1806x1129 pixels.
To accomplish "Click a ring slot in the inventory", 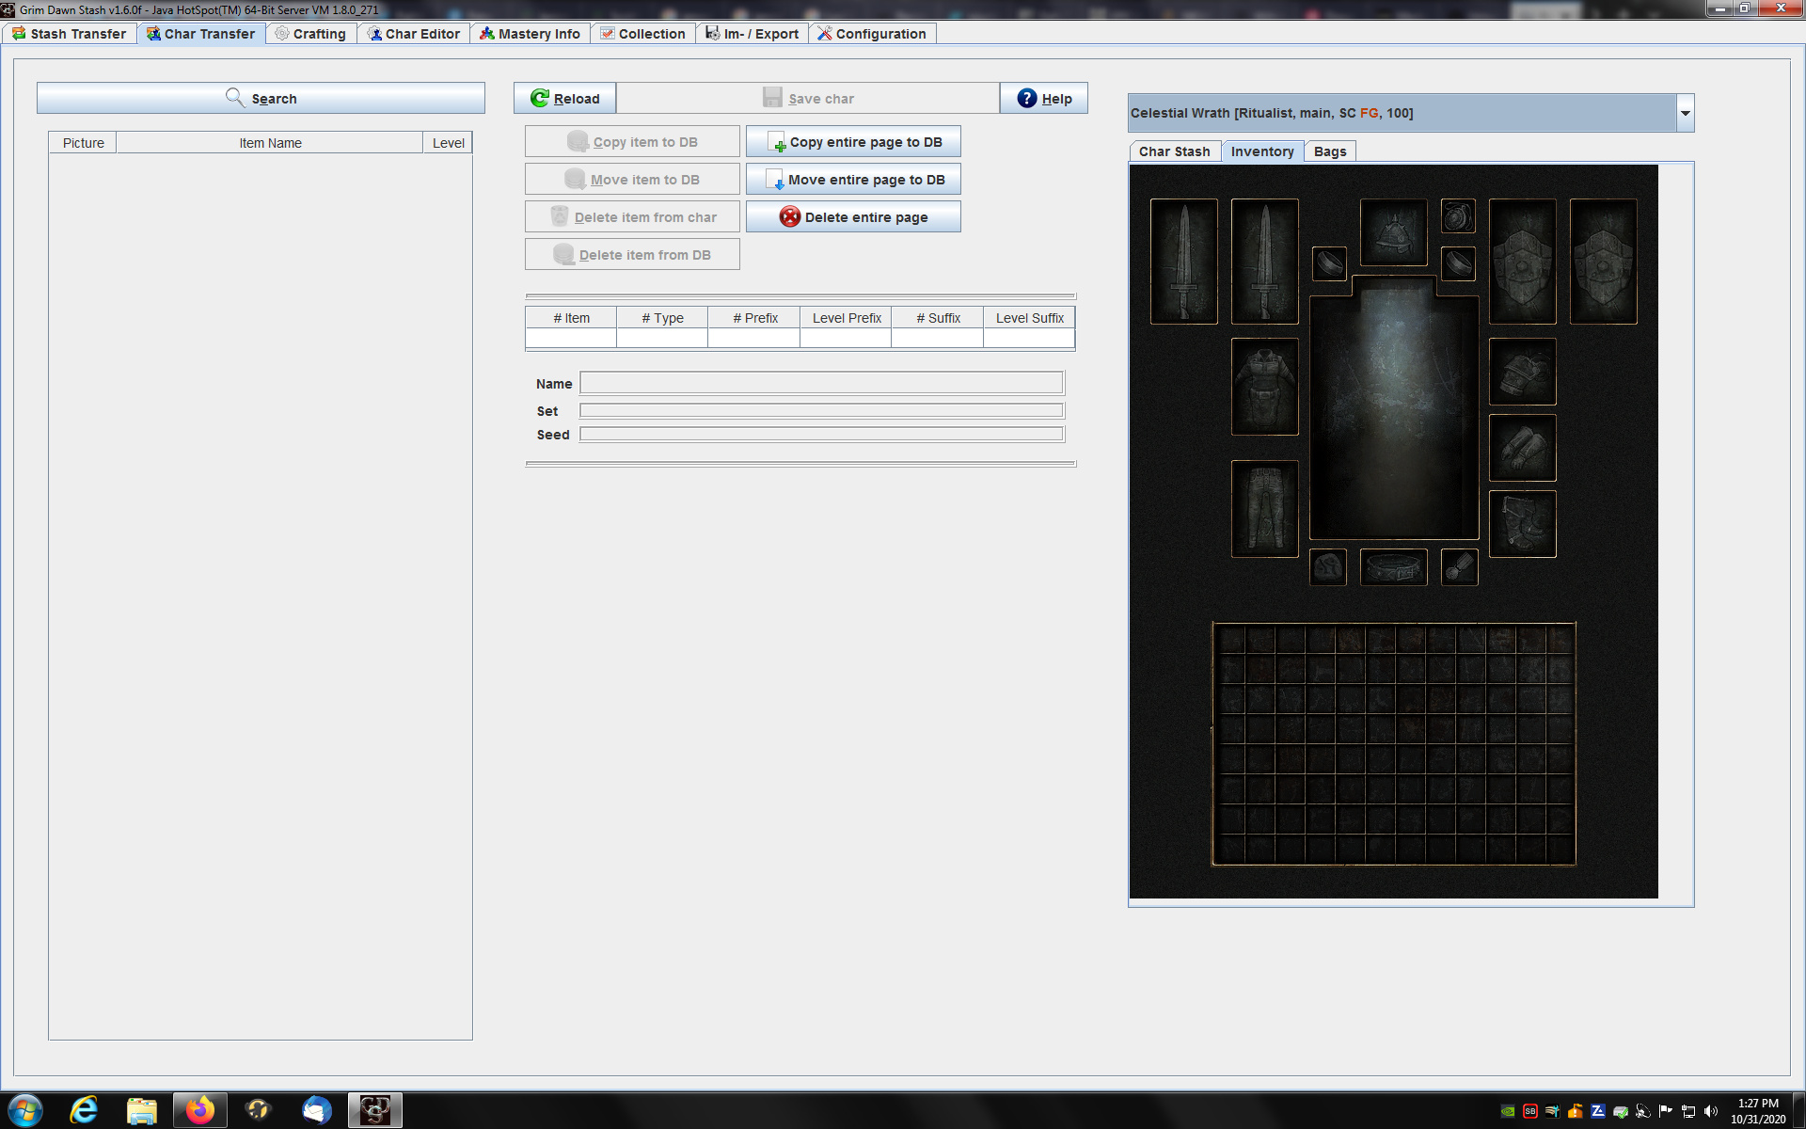I will 1328,264.
